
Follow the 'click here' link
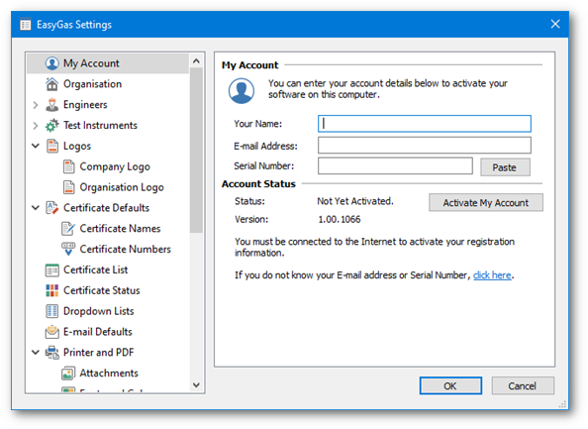(492, 275)
